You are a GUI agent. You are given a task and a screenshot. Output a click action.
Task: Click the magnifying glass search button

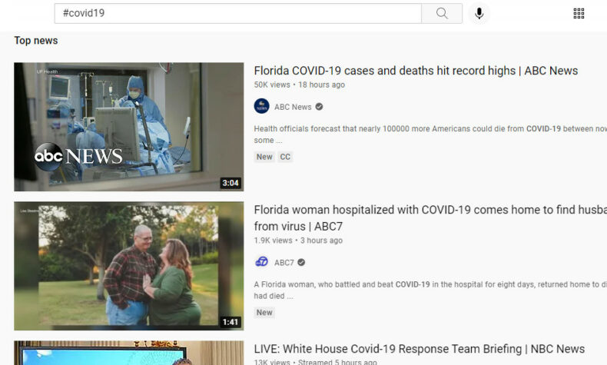(442, 14)
